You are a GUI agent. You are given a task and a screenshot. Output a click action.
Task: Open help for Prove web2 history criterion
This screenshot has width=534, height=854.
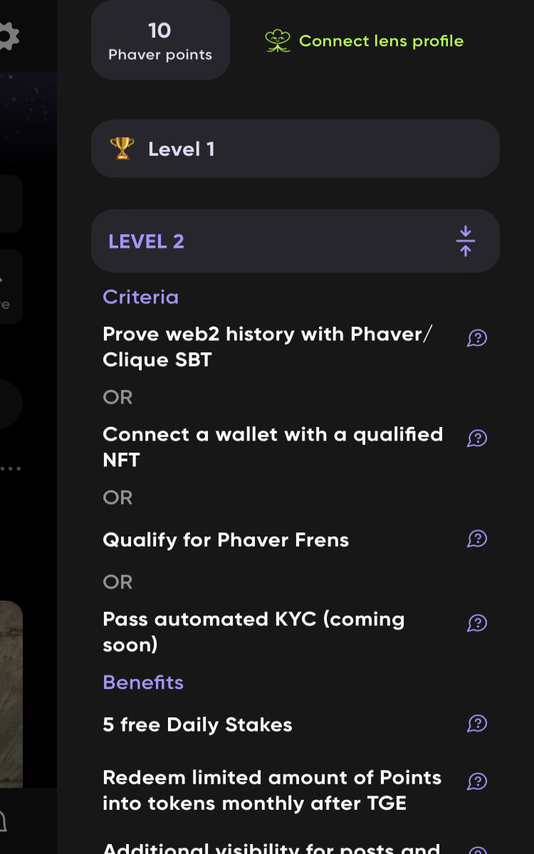477,338
